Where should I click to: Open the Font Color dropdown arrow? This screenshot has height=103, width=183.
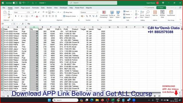(x=39, y=16)
